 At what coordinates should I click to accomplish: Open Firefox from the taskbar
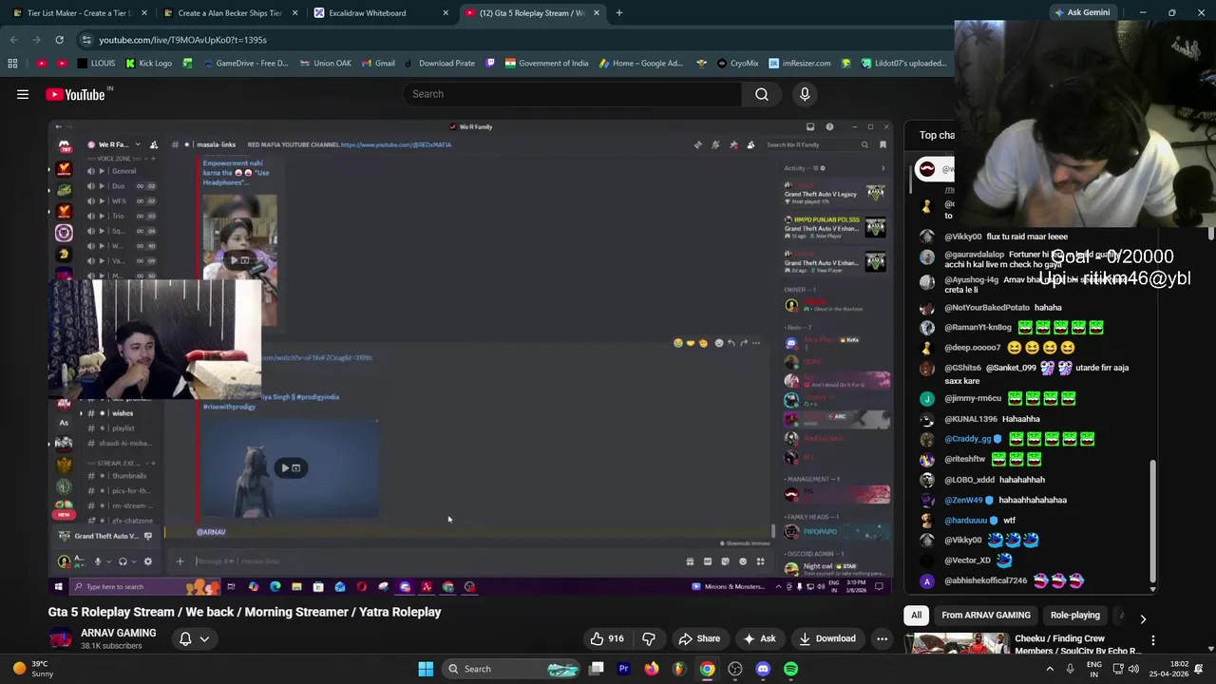pyautogui.click(x=651, y=669)
